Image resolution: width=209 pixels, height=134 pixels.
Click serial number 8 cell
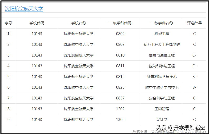pos(8,109)
